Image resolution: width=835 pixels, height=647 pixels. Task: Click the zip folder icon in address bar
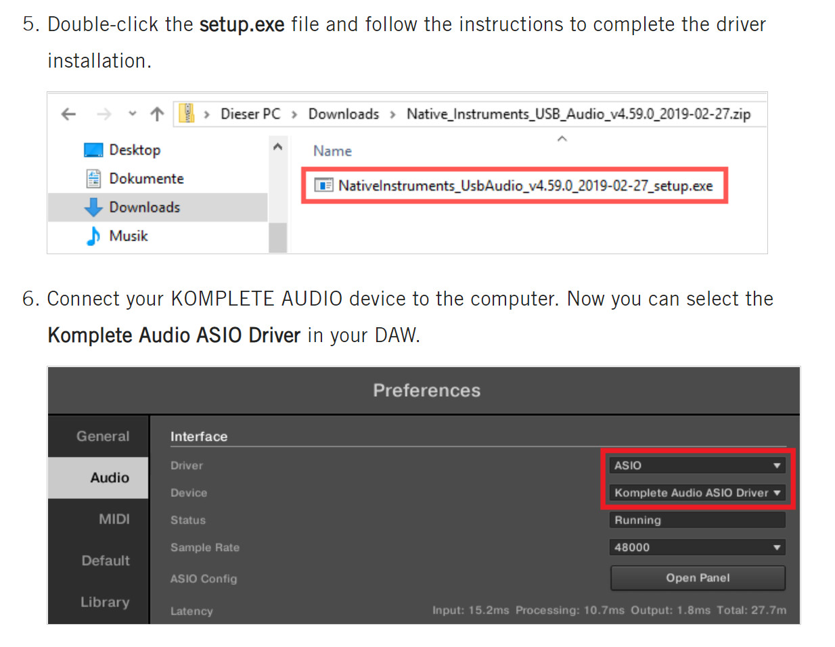[x=186, y=113]
